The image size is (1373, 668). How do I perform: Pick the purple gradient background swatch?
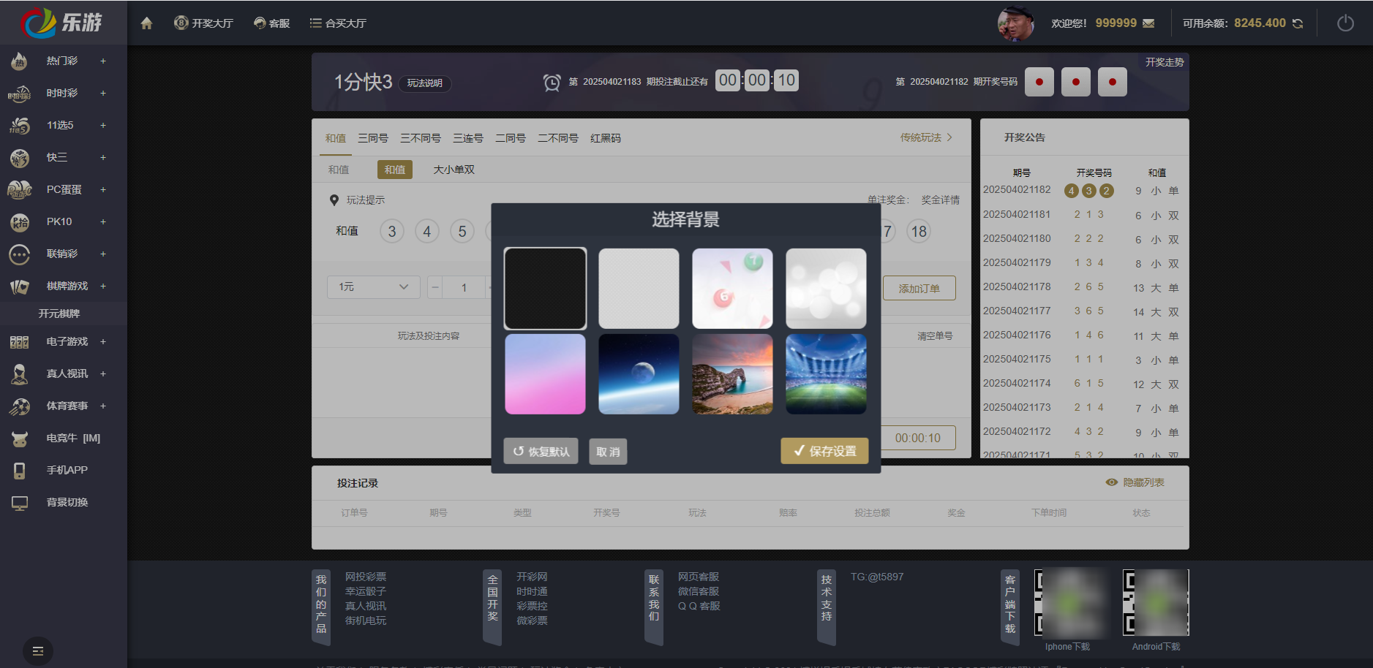point(545,374)
